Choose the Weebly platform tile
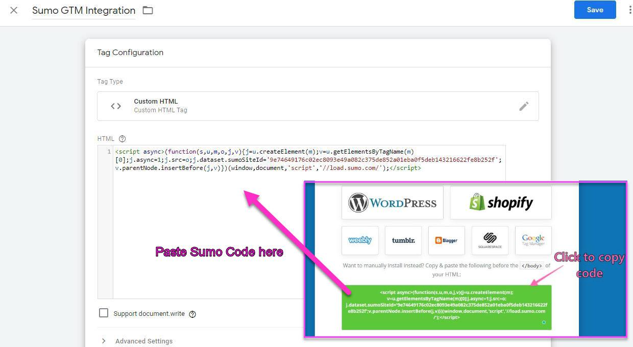 click(x=360, y=240)
